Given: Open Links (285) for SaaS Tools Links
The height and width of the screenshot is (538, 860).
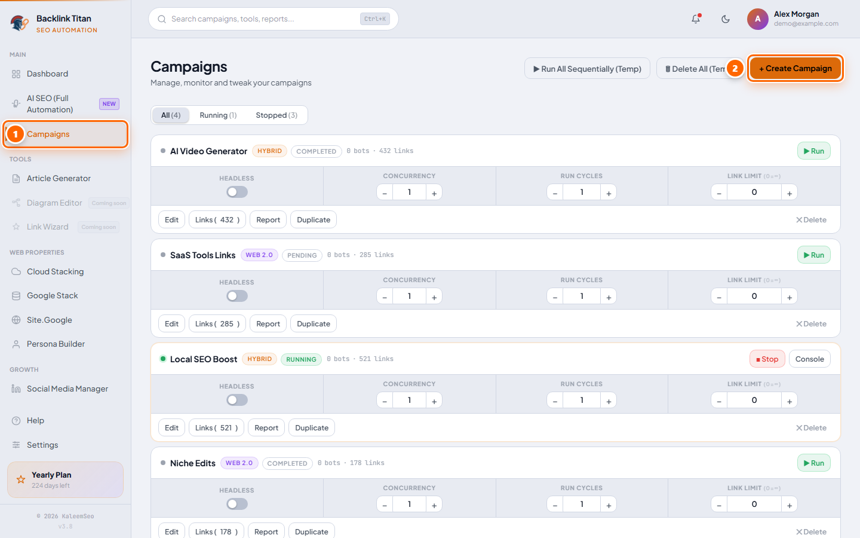Looking at the screenshot, I should (x=217, y=324).
